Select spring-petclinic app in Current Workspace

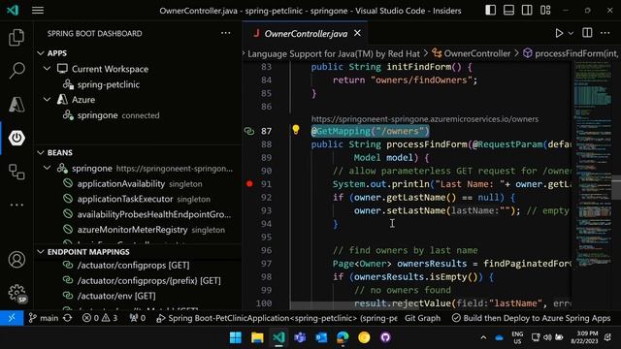click(x=108, y=84)
